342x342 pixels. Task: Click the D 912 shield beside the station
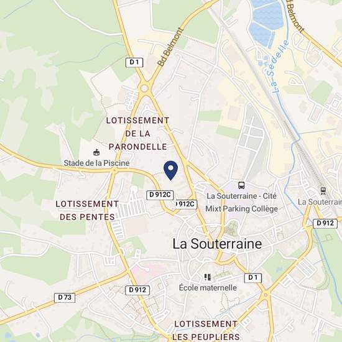coord(325,224)
